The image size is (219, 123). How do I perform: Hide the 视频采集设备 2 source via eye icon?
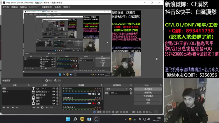coord(54,92)
